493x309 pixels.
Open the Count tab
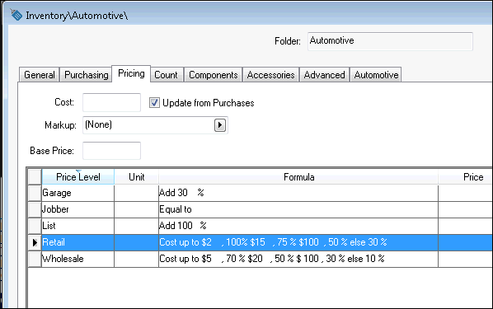pos(166,75)
